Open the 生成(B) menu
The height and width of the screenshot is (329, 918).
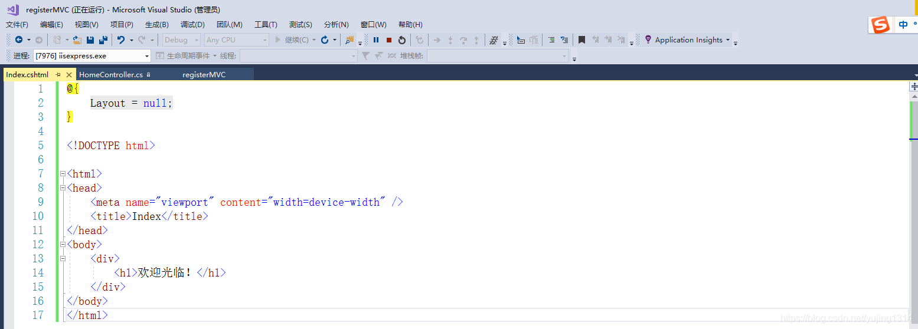pos(157,25)
